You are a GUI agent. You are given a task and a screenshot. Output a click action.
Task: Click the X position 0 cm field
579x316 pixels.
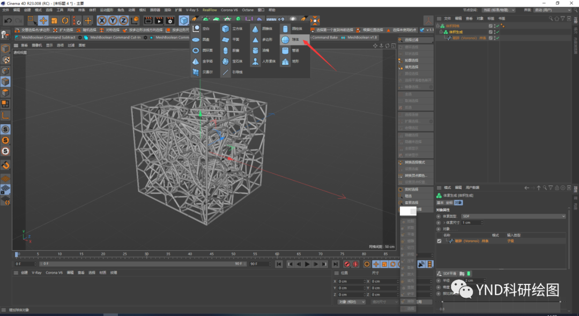[351, 281]
